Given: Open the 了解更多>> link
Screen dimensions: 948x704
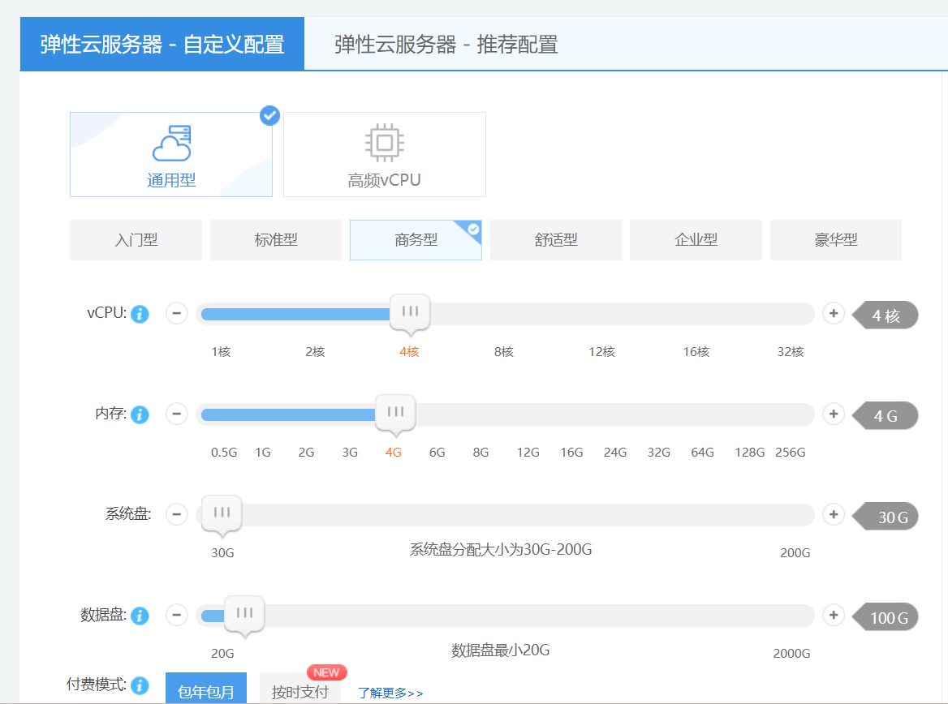Looking at the screenshot, I should [x=390, y=693].
